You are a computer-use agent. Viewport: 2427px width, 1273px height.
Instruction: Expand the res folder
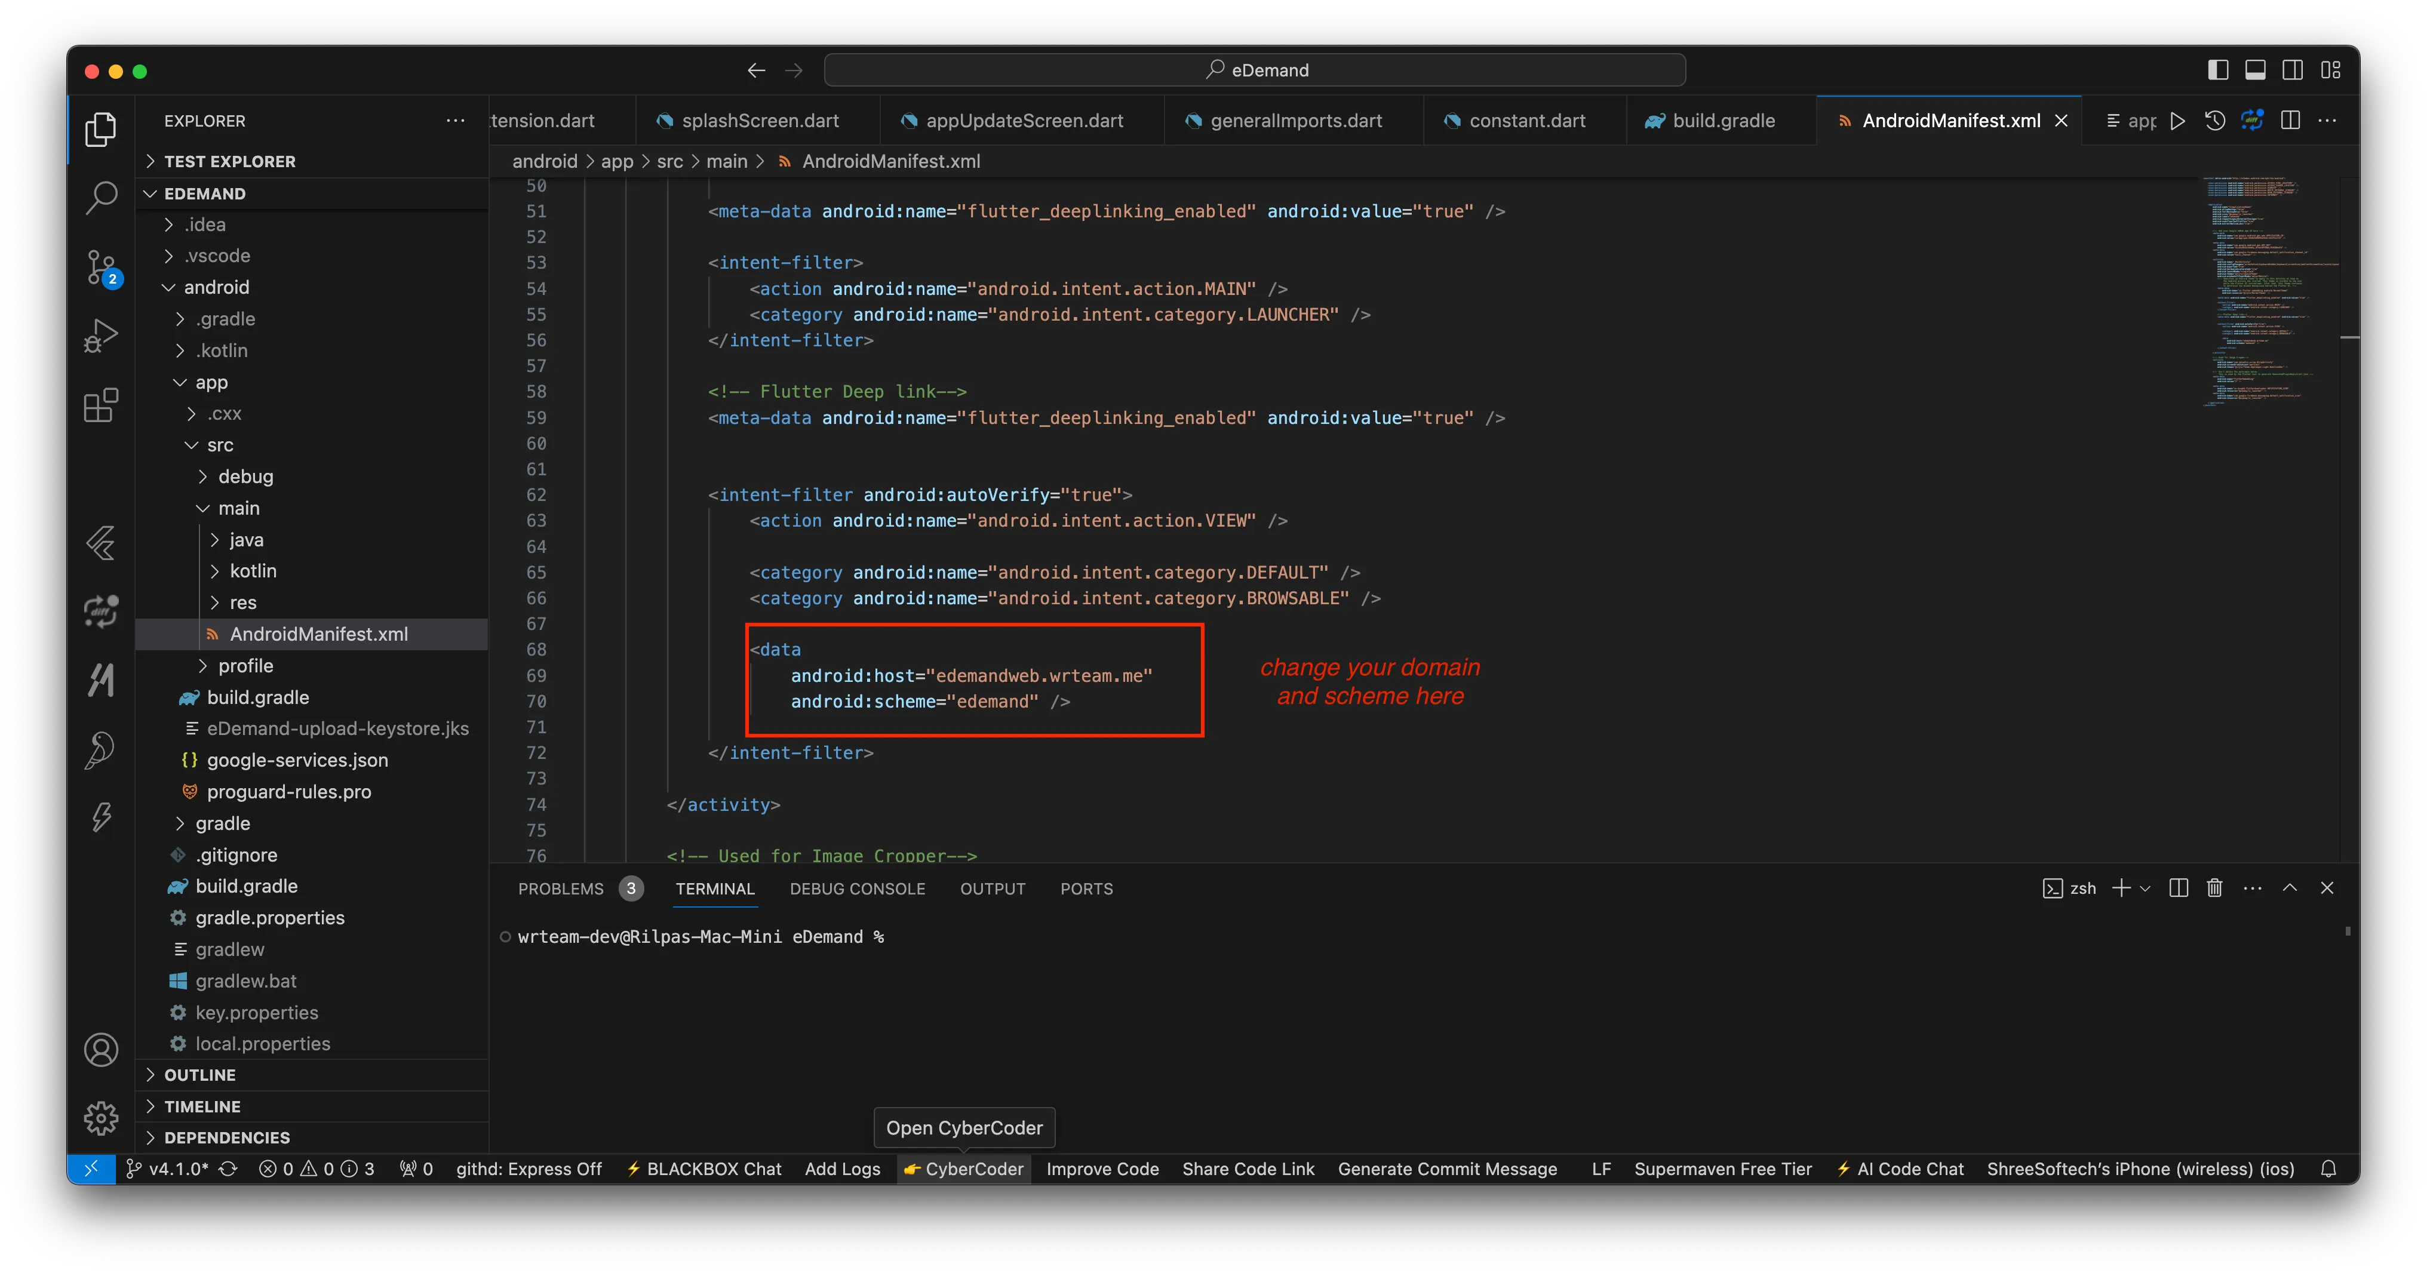point(313,602)
